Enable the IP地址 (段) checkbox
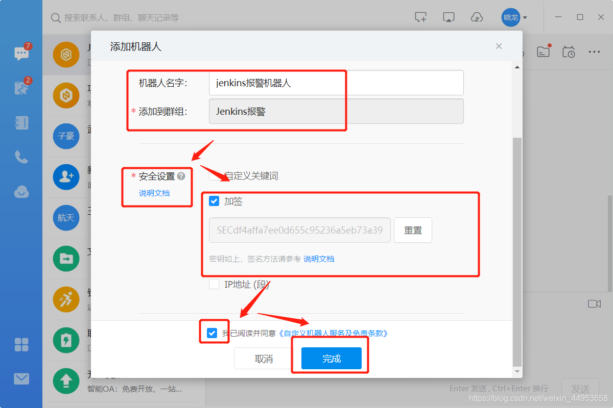 [214, 284]
